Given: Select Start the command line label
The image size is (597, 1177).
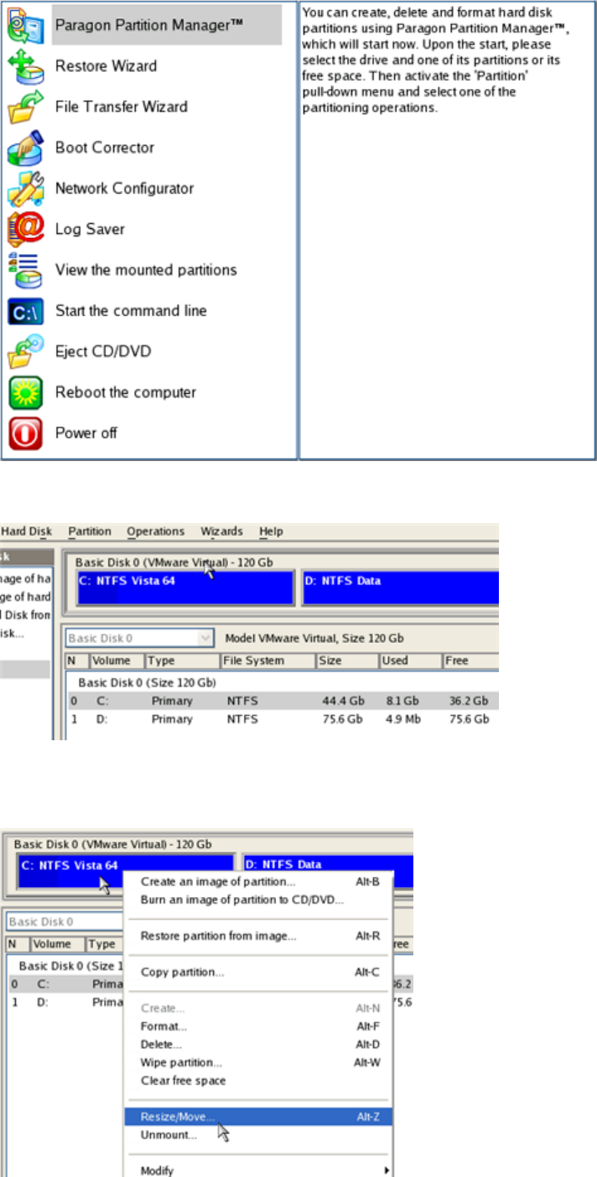Looking at the screenshot, I should pyautogui.click(x=131, y=311).
